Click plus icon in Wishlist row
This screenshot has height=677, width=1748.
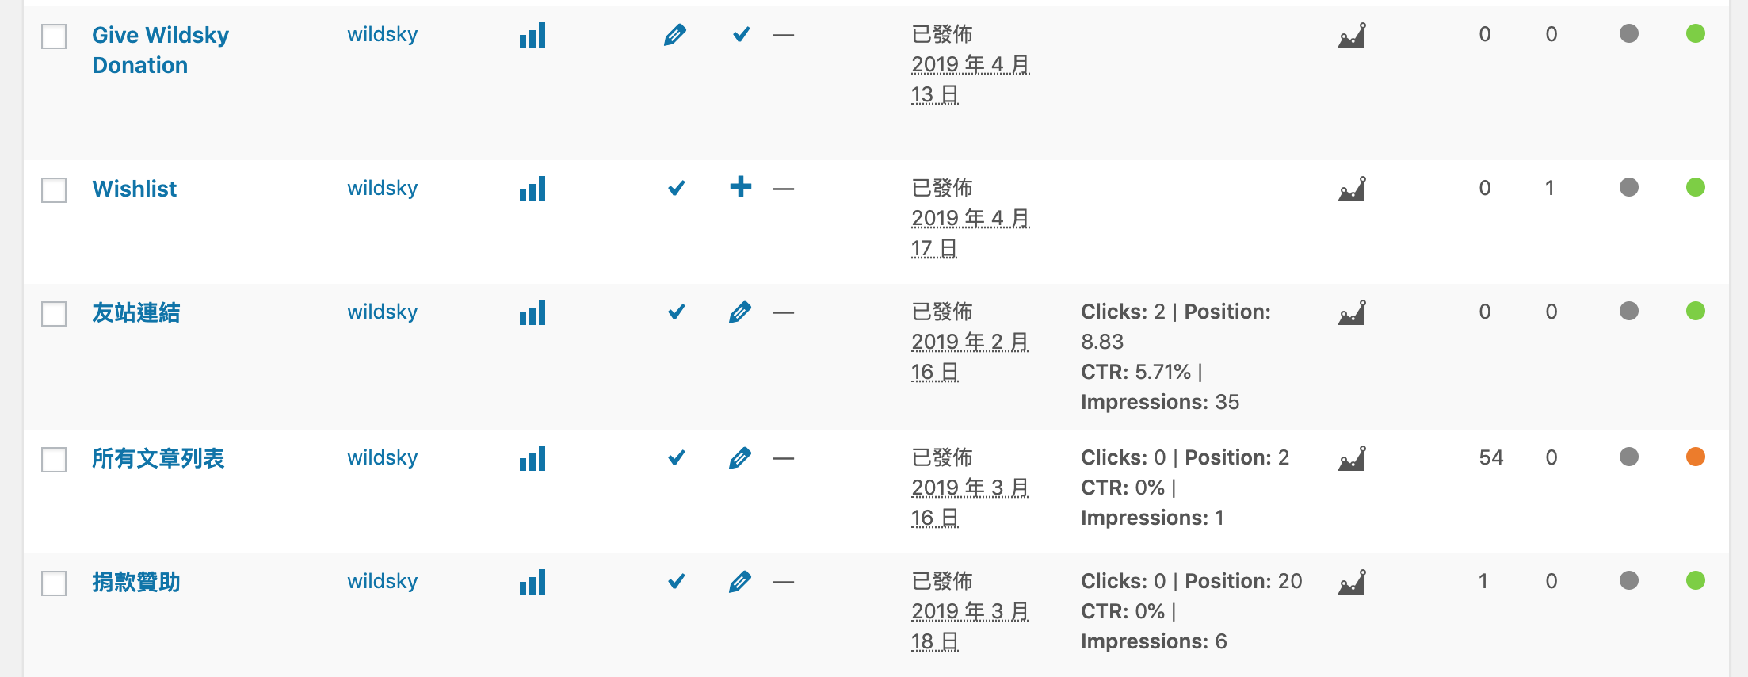point(741,187)
